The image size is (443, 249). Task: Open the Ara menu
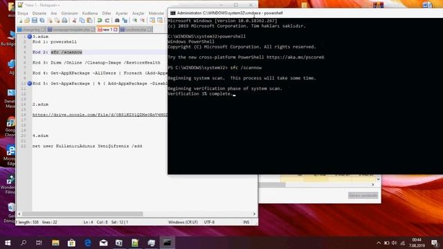(54, 13)
